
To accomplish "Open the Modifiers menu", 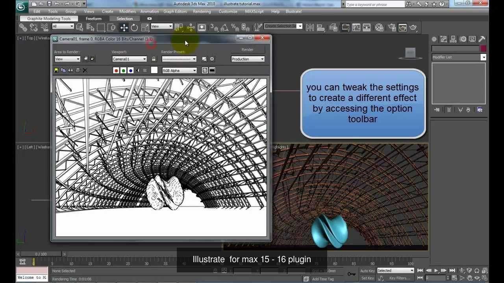I will [x=127, y=11].
